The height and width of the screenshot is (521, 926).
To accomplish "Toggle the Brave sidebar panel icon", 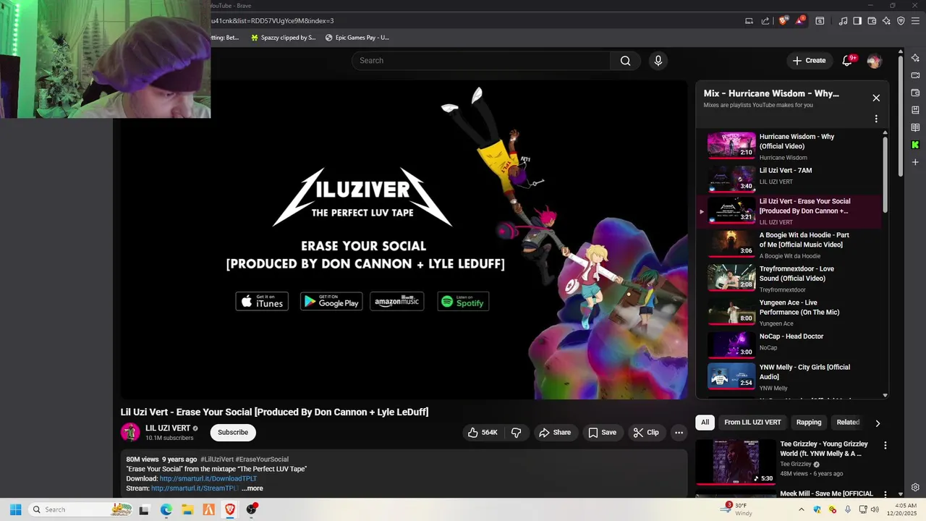I will click(857, 21).
